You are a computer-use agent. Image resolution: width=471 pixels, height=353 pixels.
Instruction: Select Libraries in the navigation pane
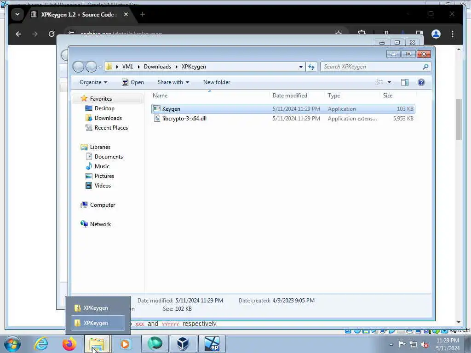coord(100,147)
